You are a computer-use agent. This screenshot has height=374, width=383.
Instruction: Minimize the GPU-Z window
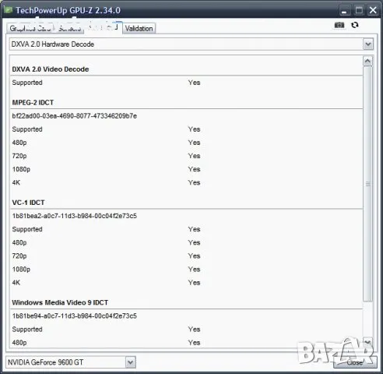[344, 11]
